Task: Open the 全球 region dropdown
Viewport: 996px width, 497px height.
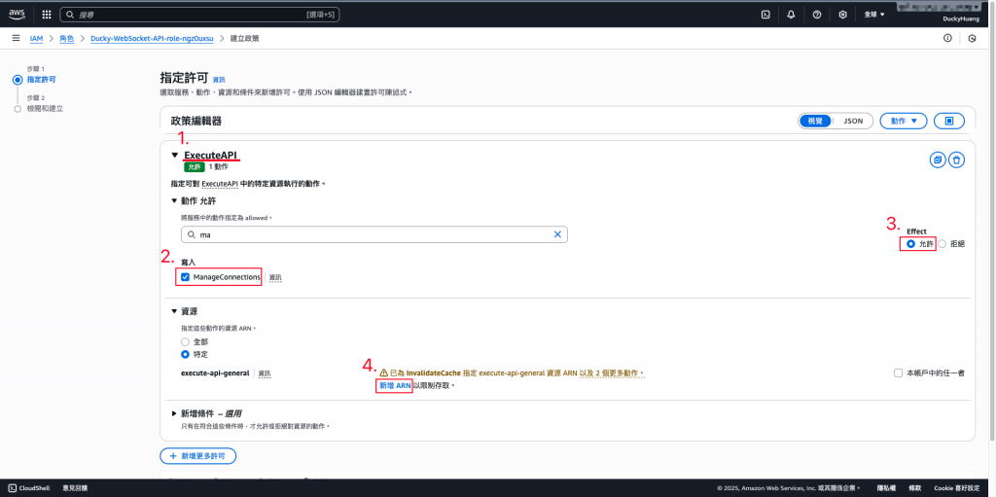Action: [874, 14]
